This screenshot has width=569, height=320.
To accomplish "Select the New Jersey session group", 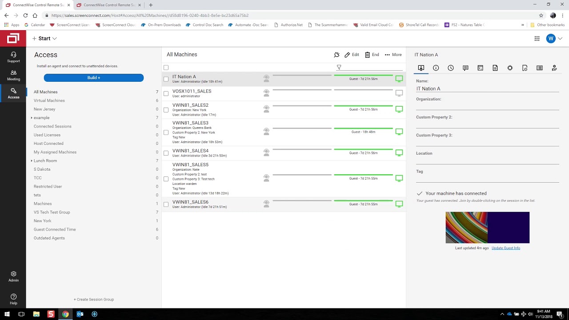I will coord(44,109).
